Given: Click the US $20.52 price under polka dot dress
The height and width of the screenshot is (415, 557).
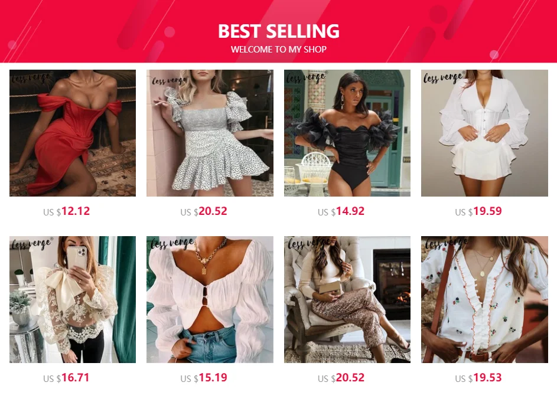Looking at the screenshot, I should 204,211.
